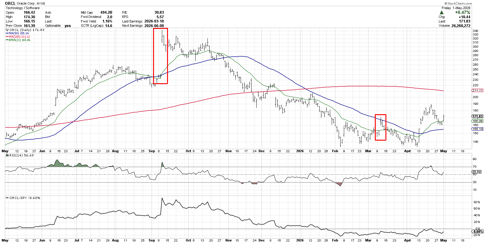Click the Chg value +10.44
The height and width of the screenshot is (243, 486).
click(464, 17)
